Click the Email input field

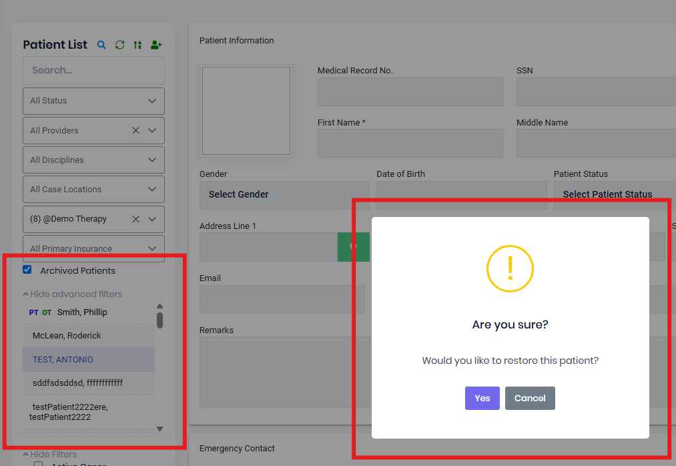[282, 300]
